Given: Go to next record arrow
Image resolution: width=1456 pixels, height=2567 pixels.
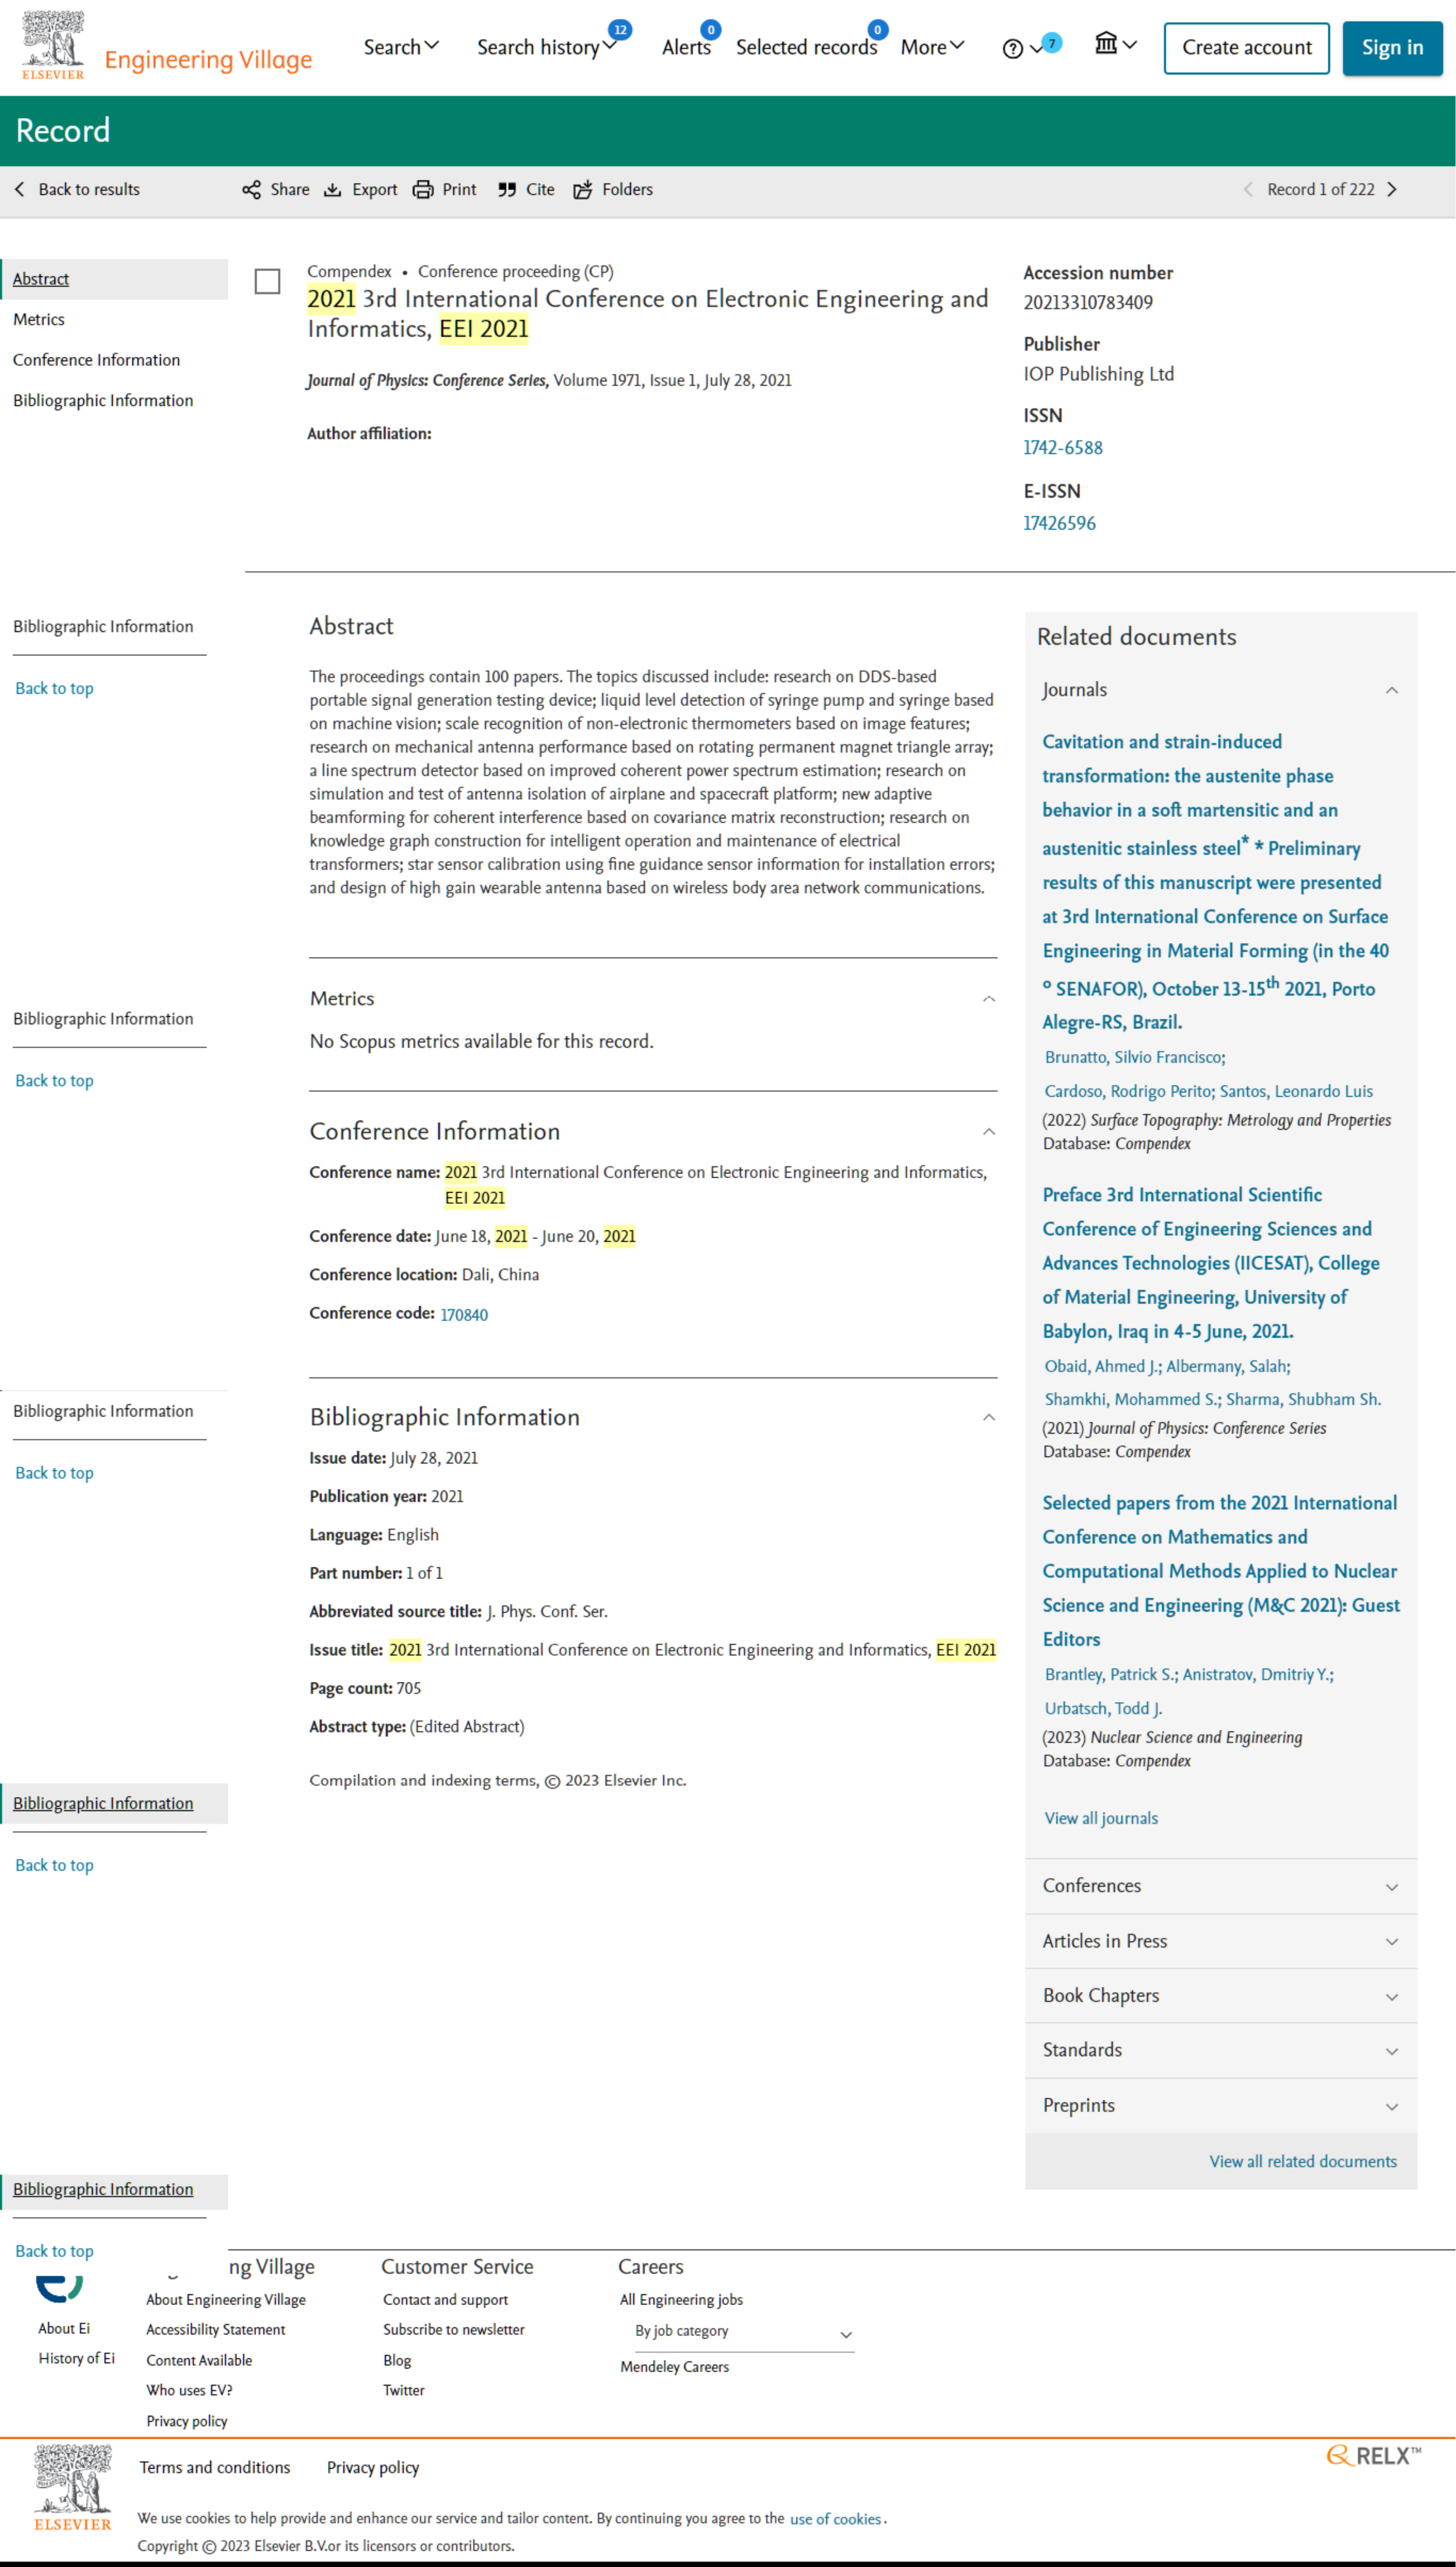Looking at the screenshot, I should point(1392,190).
